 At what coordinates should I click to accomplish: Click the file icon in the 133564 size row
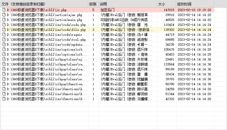(4, 64)
